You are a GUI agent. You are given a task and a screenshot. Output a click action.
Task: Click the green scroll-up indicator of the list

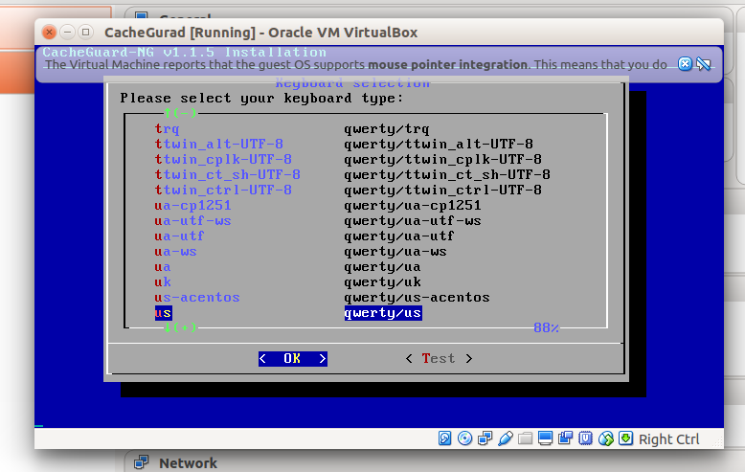coord(180,113)
